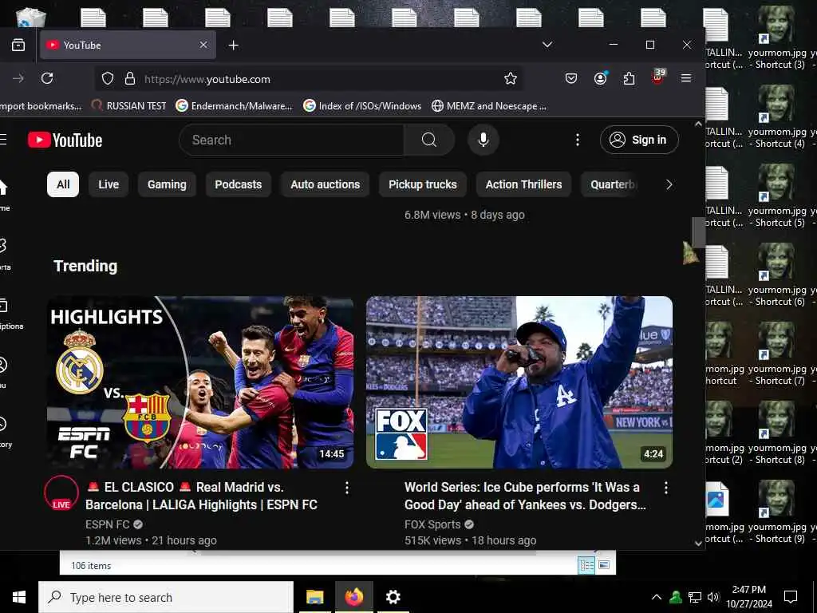This screenshot has width=817, height=613.
Task: Open the World Series Ice Cube title link
Action: click(525, 496)
